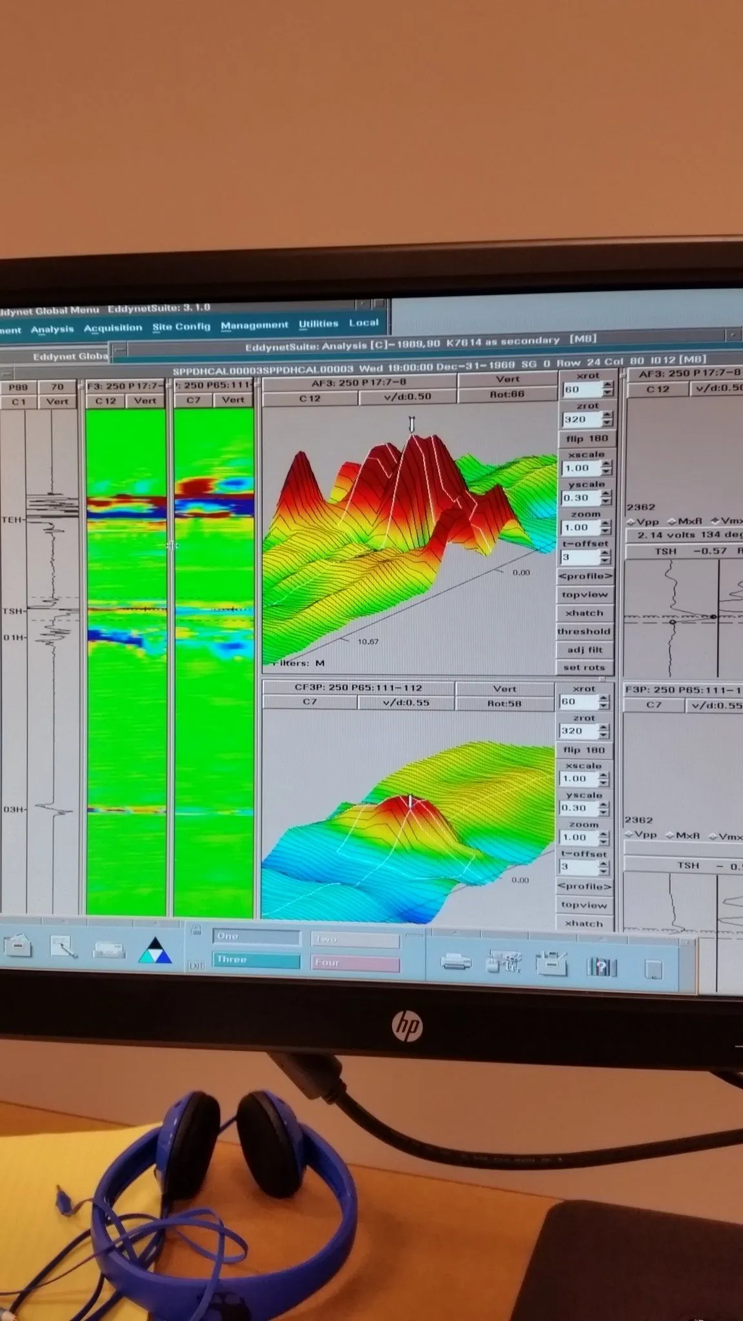Click the question mark help icon in the bottom panel
The image size is (743, 1321).
[x=601, y=967]
